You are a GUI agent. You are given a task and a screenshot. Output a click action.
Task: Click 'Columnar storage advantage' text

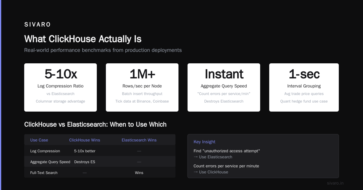(60, 101)
